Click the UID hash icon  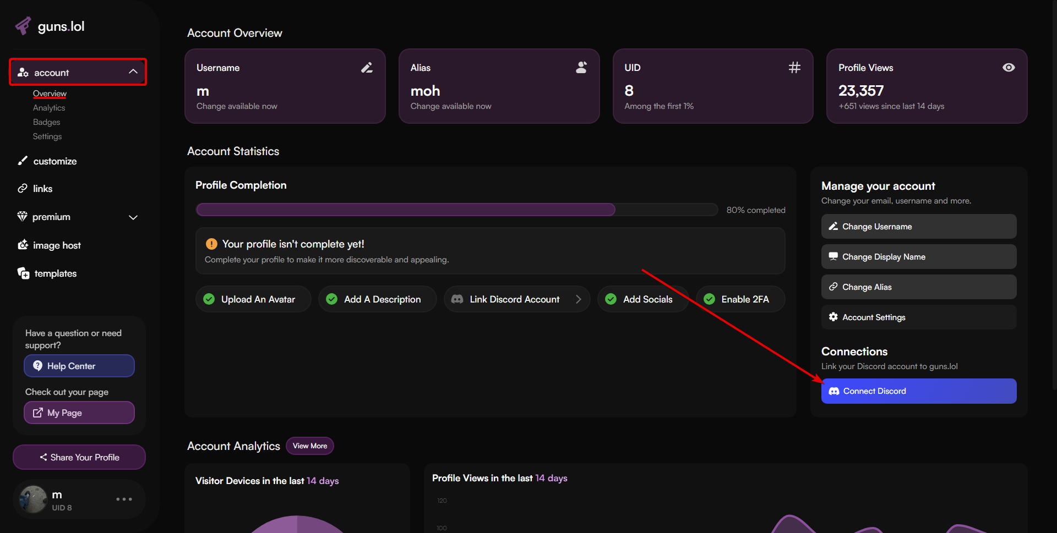tap(794, 68)
